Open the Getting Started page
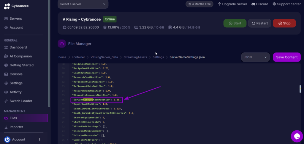Viewport: 304px width, 144px height. [x=19, y=65]
